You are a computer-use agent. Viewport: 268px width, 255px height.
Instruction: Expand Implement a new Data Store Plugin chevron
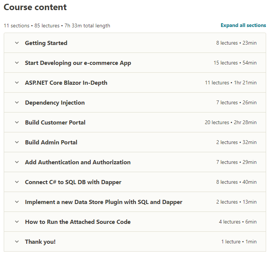point(17,202)
